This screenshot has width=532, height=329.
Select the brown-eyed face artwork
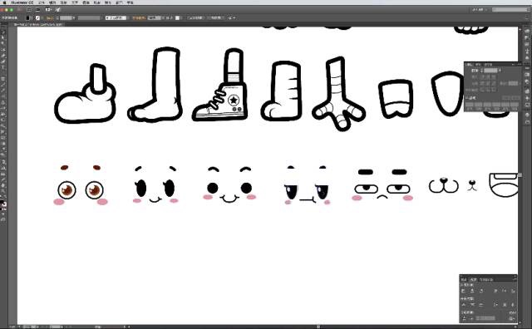click(x=81, y=185)
